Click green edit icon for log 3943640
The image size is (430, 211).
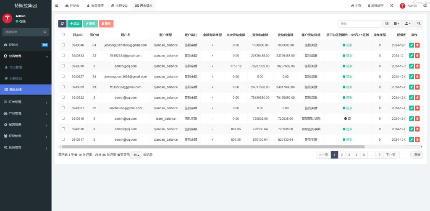(412, 45)
